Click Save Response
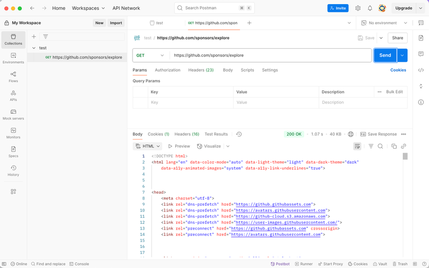The height and width of the screenshot is (268, 429). click(379, 134)
